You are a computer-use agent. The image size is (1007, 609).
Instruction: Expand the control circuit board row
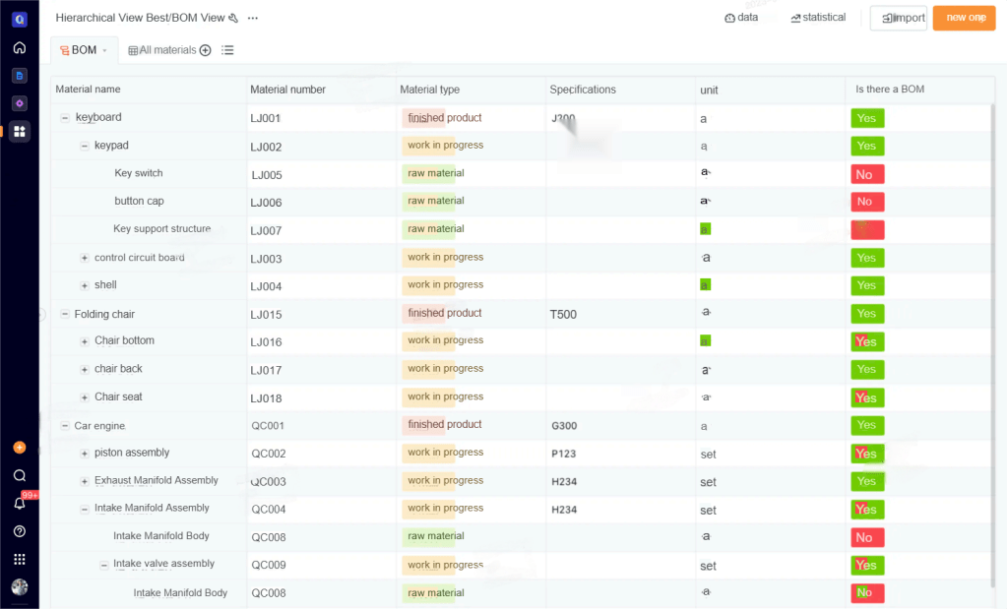[85, 258]
